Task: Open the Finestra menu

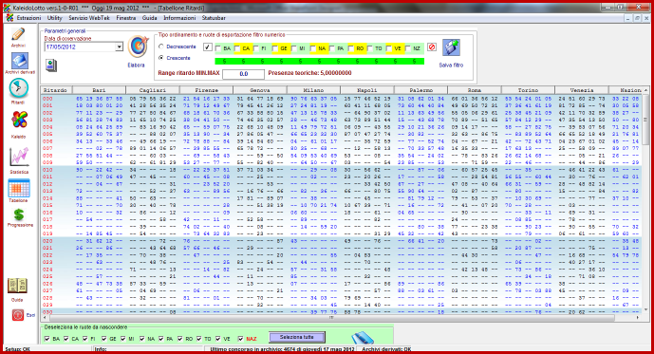Action: (126, 18)
